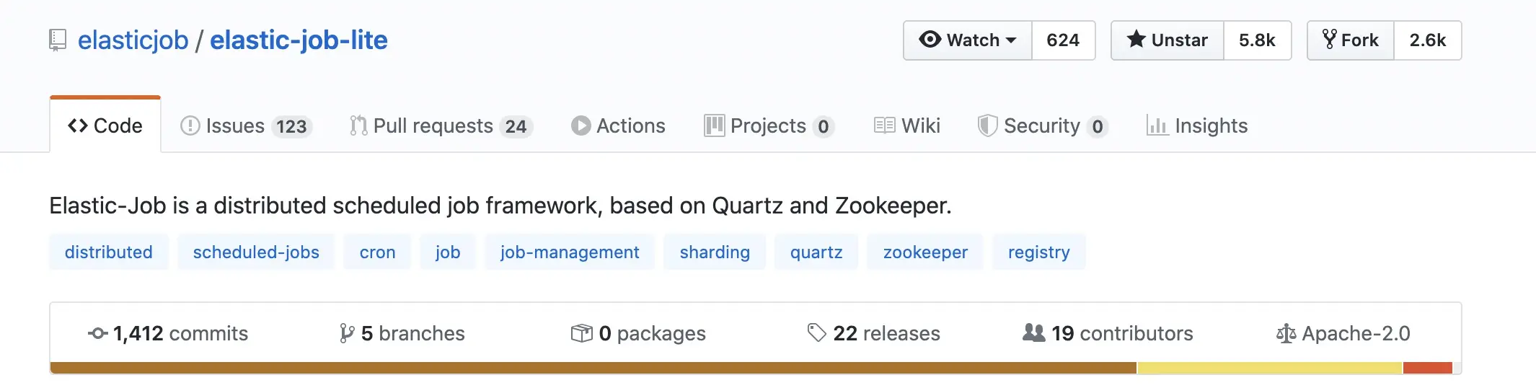Click the contributors people icon
Screen dimensions: 1536x388
pyautogui.click(x=1033, y=333)
